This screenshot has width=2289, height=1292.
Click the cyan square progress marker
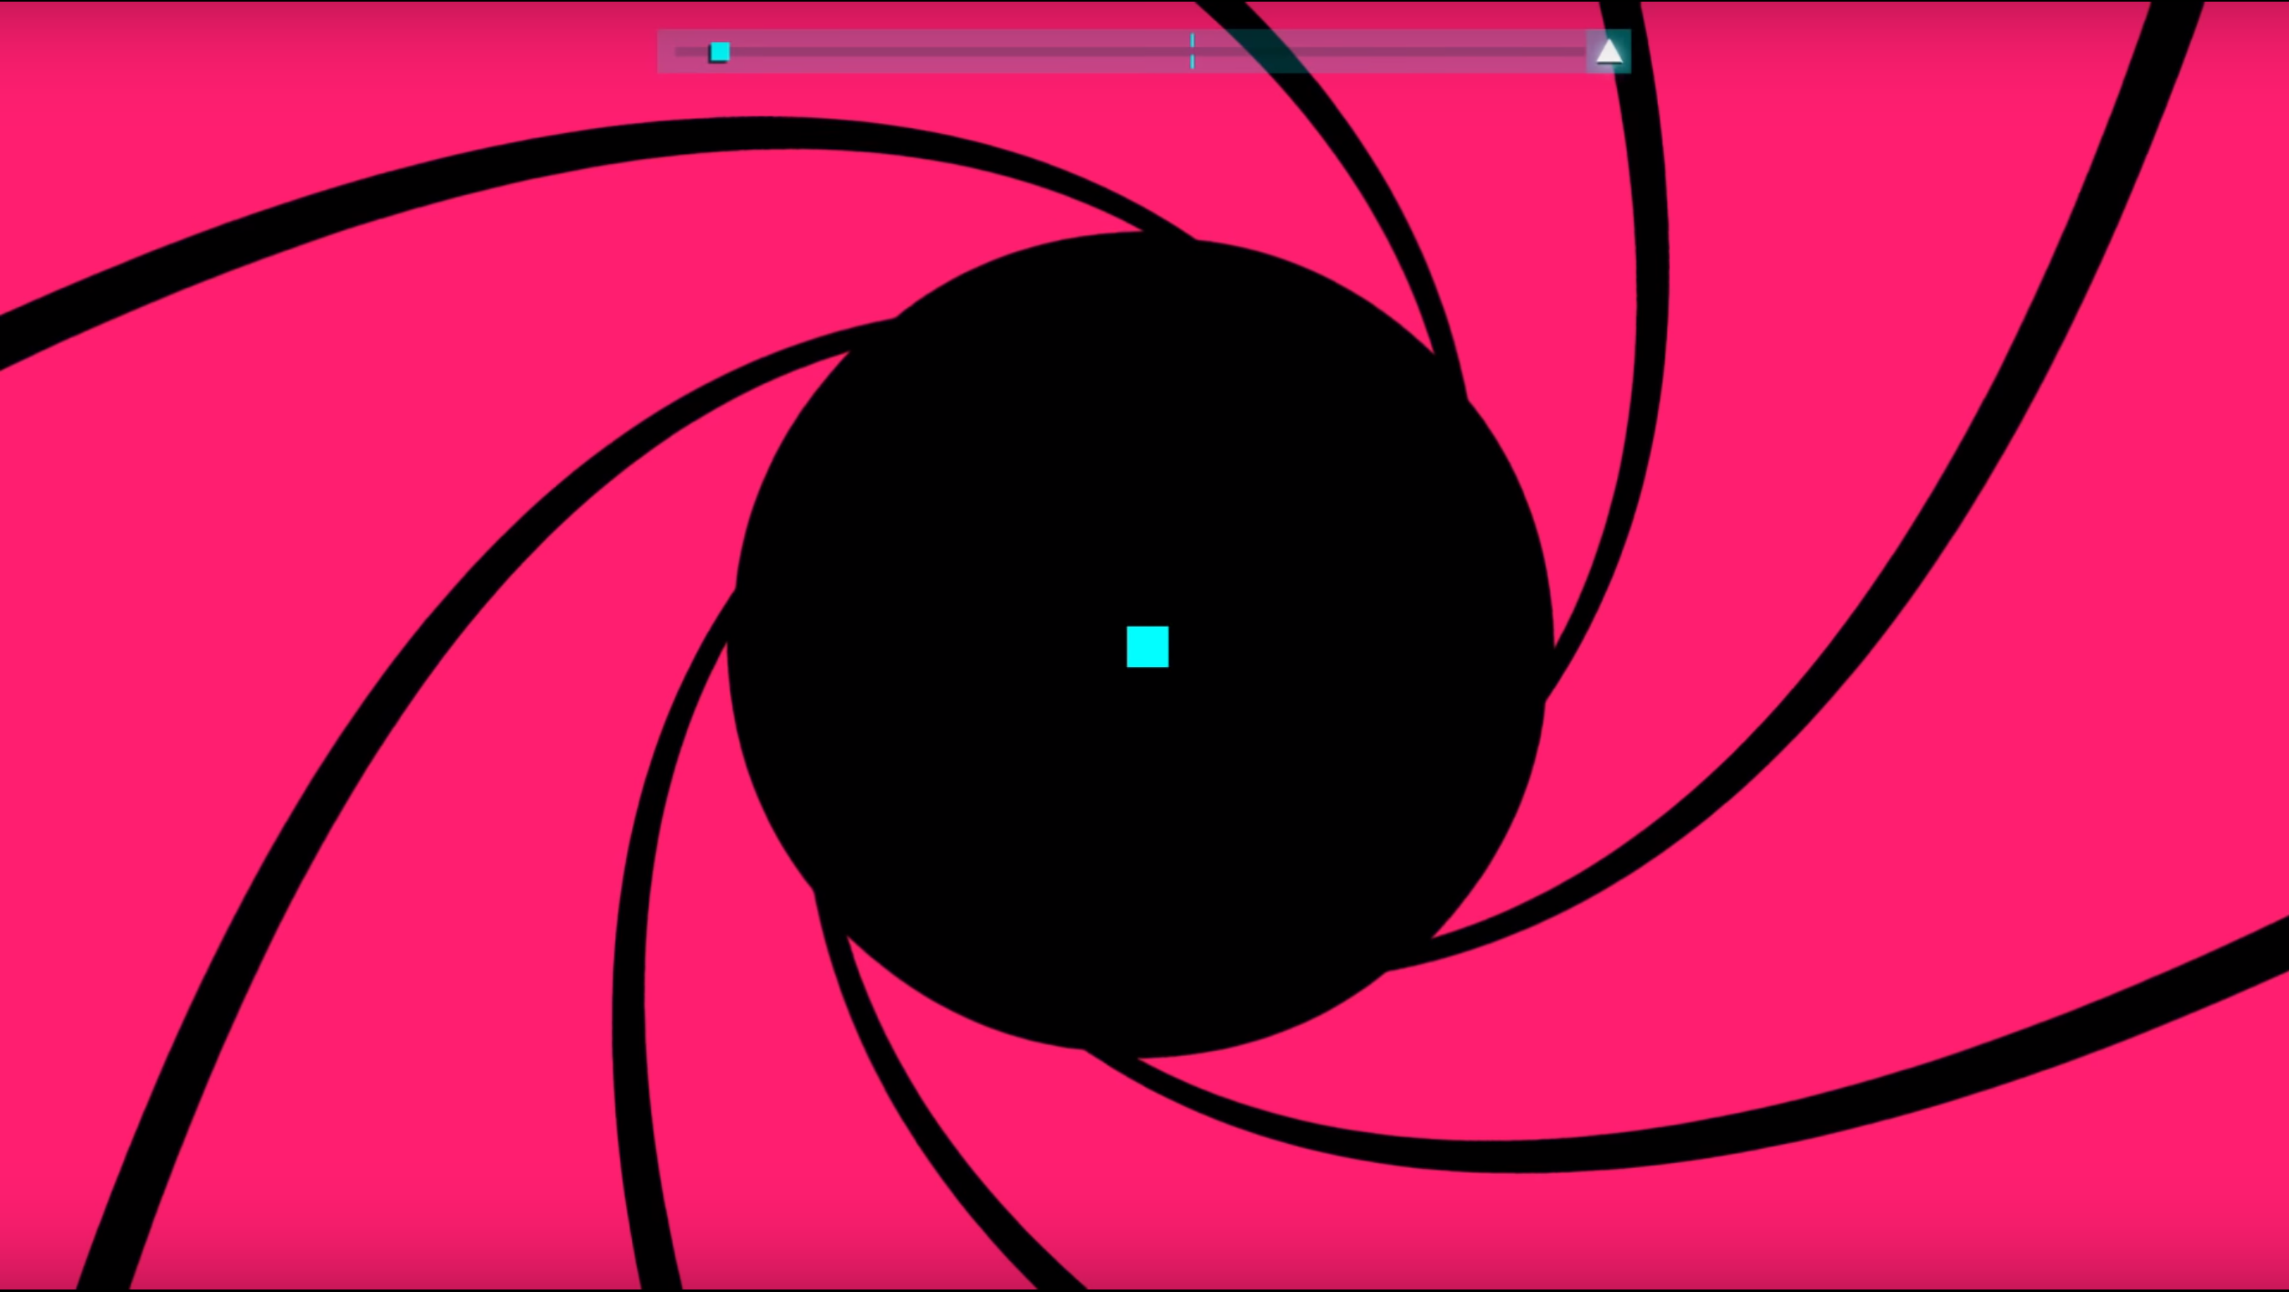(x=720, y=53)
